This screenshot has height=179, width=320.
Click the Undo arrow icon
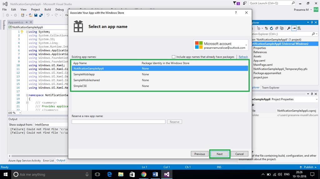[x=48, y=15]
